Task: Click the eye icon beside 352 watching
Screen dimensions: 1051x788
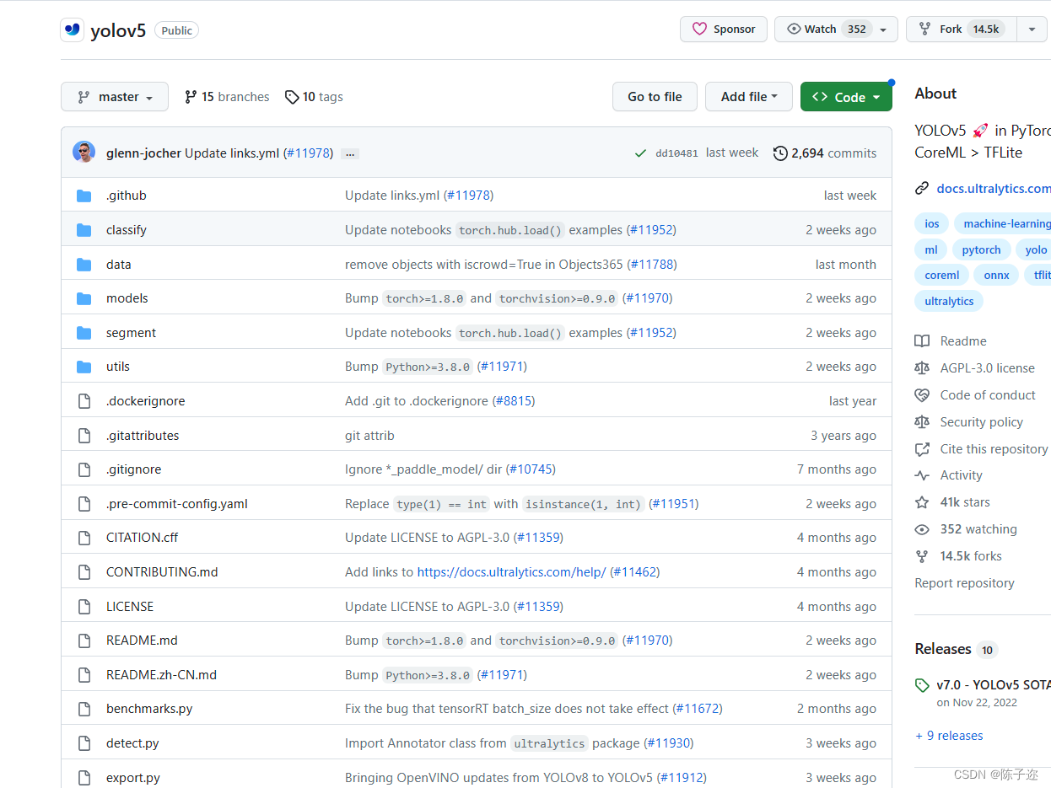Action: coord(922,529)
